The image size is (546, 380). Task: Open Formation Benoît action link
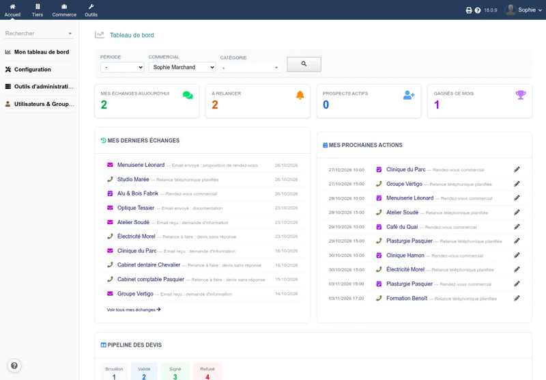coord(407,298)
